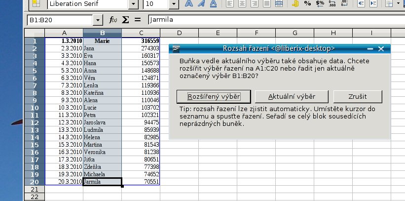Click Aktuální výběr button
The height and width of the screenshot is (201, 405).
point(292,97)
